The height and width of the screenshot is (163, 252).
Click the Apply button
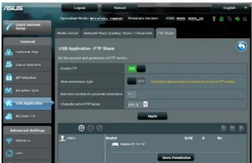pos(152,116)
